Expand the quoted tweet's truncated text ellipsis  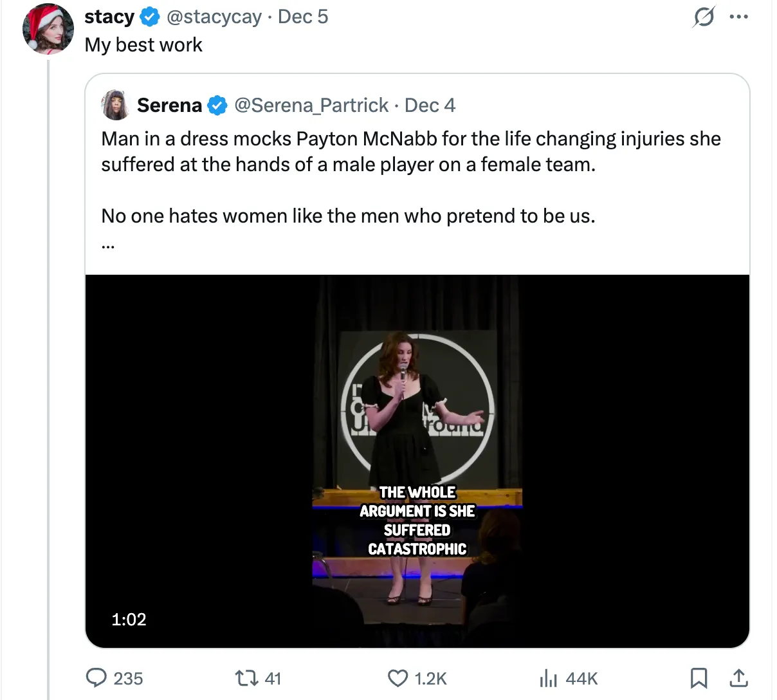tap(107, 246)
